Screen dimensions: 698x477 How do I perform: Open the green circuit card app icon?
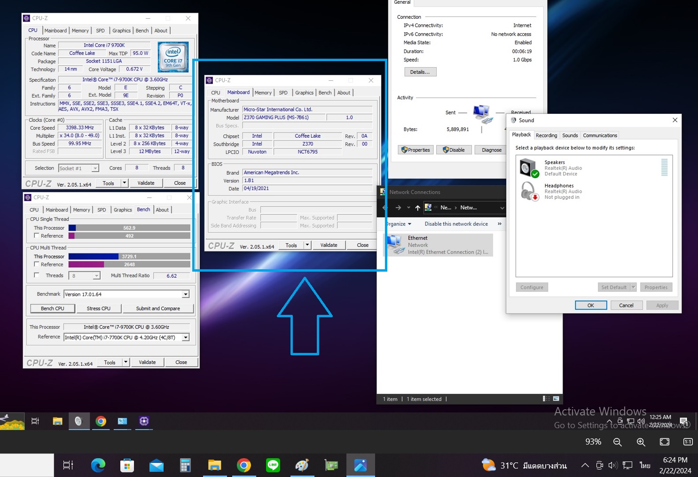coord(331,465)
